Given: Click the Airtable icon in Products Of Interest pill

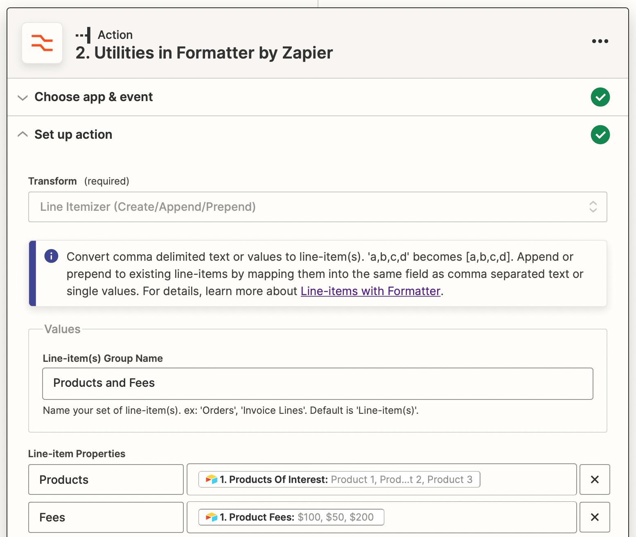Looking at the screenshot, I should [211, 479].
